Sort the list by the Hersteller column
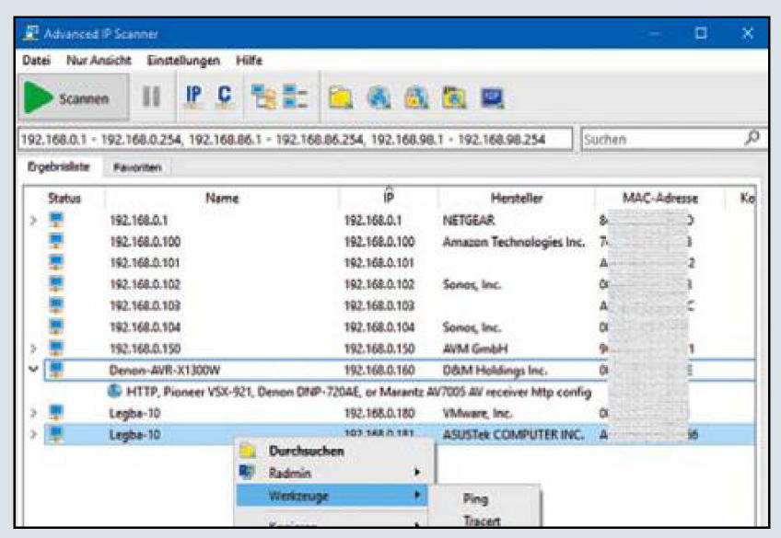 pos(517,199)
